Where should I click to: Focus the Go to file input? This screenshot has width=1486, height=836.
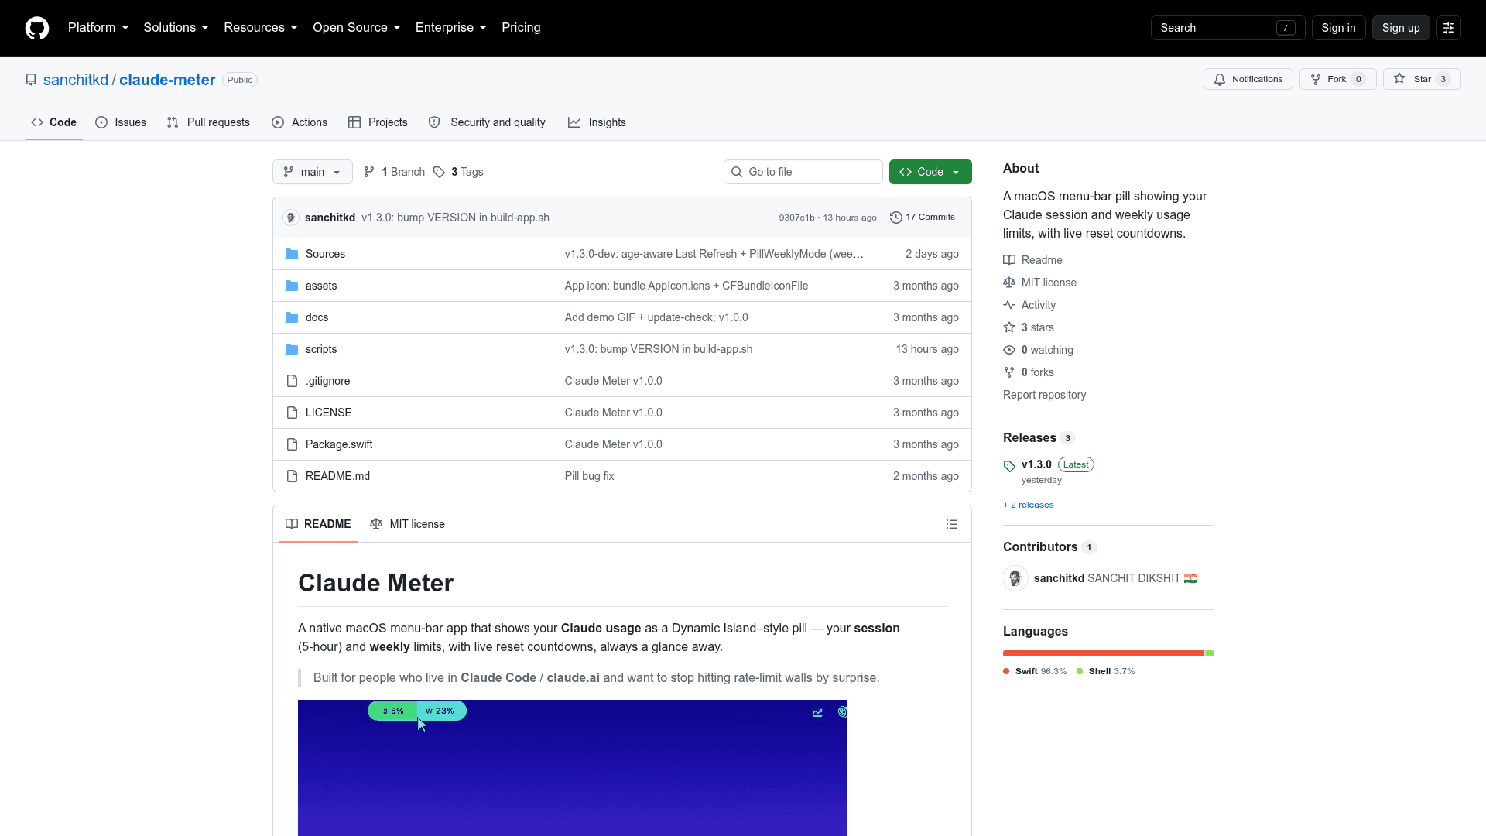pyautogui.click(x=803, y=172)
